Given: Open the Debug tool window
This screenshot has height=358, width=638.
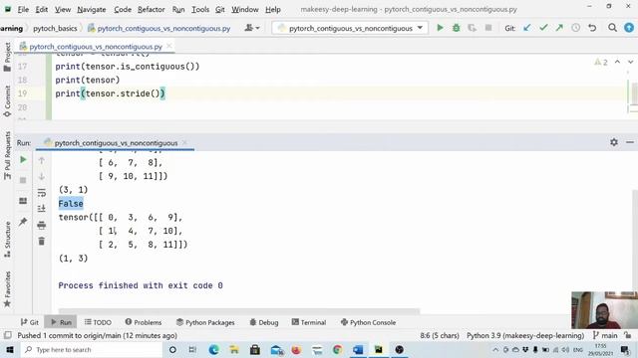Looking at the screenshot, I should pyautogui.click(x=264, y=322).
